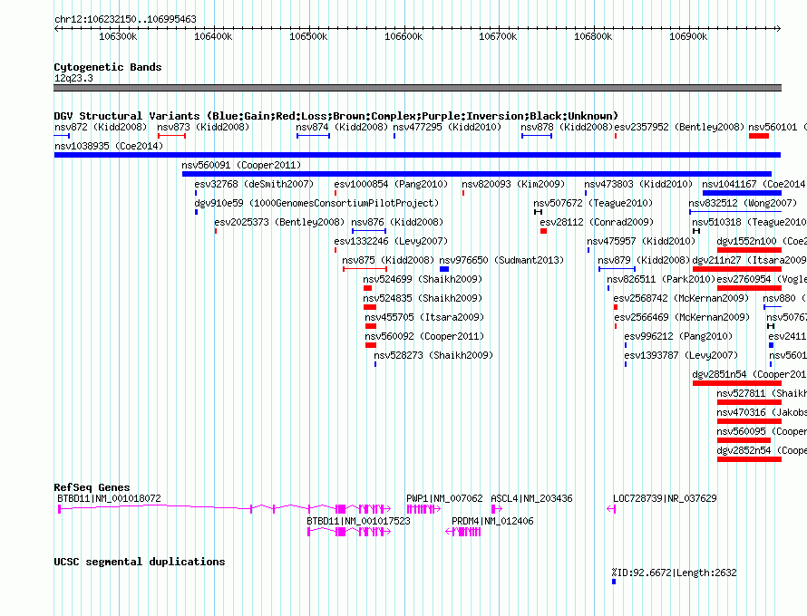
Task: Click the nsv528273 (Shaikh2009) label
Action: coord(433,355)
